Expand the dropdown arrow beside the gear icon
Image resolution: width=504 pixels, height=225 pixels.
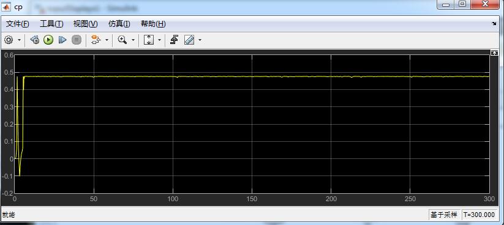coord(19,40)
